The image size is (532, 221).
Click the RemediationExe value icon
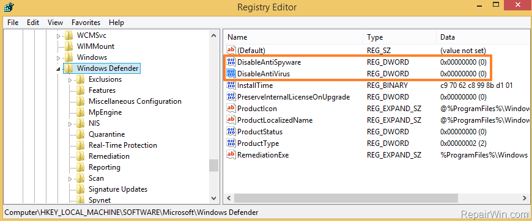[231, 154]
